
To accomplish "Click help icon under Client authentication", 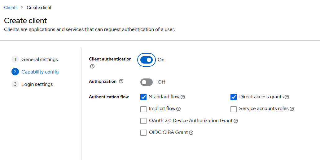I will (x=92, y=66).
